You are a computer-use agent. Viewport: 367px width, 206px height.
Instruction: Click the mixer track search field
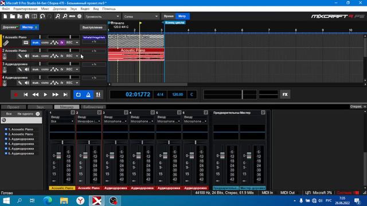pos(22,120)
